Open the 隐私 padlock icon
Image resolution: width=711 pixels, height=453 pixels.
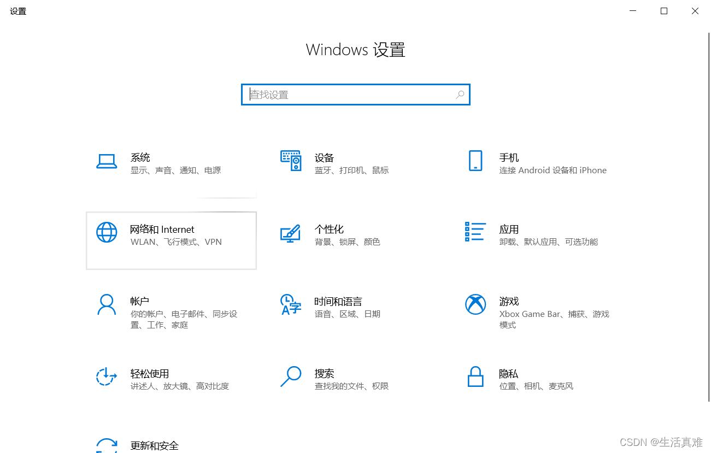[475, 376]
